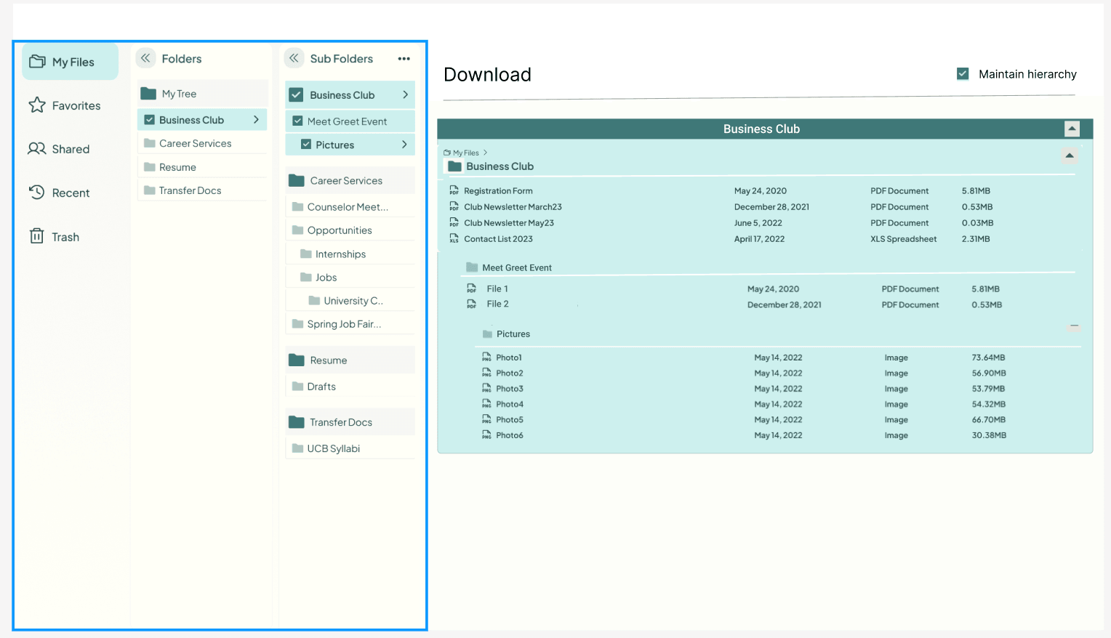Open the Trash
The image size is (1111, 638).
54,237
